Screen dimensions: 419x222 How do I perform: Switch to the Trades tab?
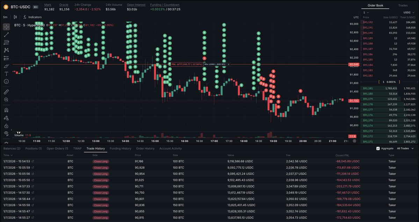[x=403, y=5]
